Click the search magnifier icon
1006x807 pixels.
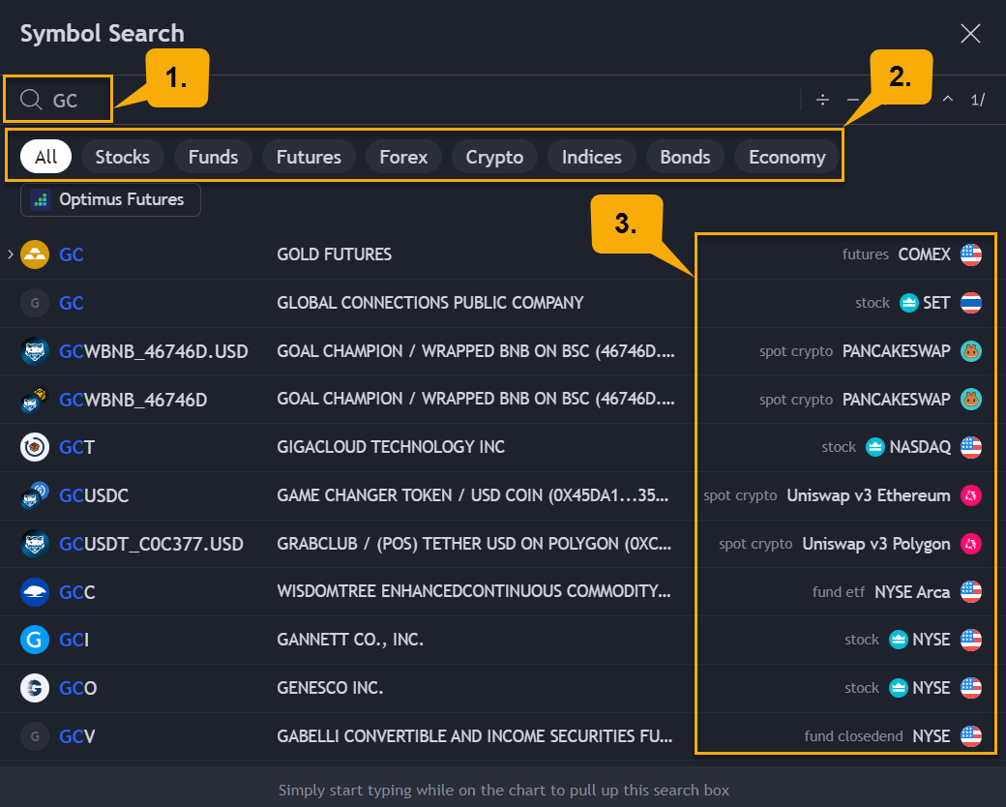coord(30,100)
